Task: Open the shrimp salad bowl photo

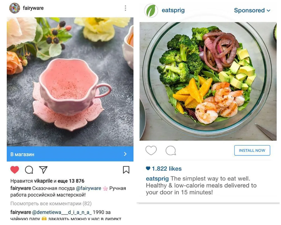Action: coord(208,81)
